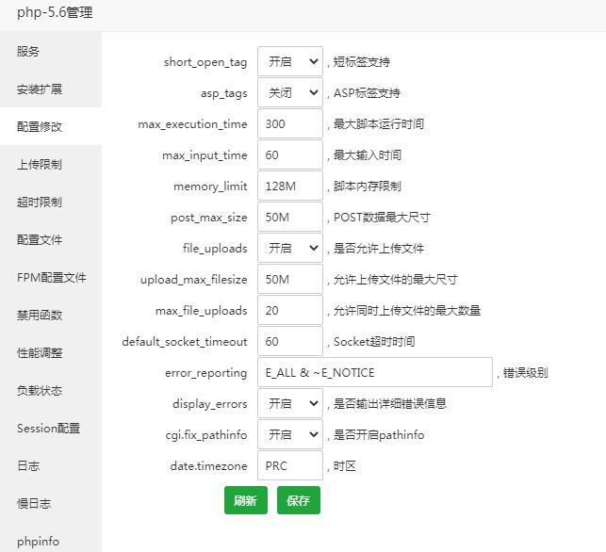Click the max_execution_time input field
606x552 pixels.
coord(289,124)
